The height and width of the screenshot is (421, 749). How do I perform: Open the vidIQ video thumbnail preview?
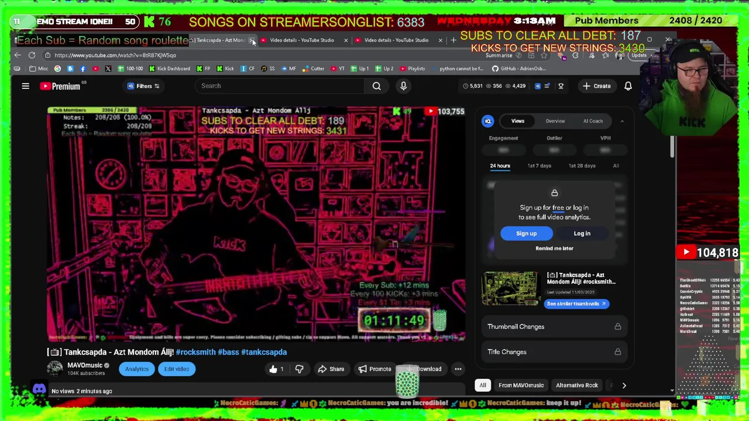[510, 288]
